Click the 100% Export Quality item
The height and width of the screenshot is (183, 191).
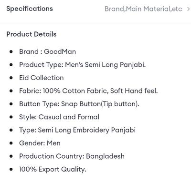pos(53,169)
